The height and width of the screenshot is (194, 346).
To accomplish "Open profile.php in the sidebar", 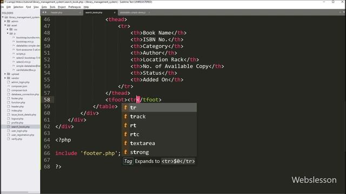I will pos(17,123).
